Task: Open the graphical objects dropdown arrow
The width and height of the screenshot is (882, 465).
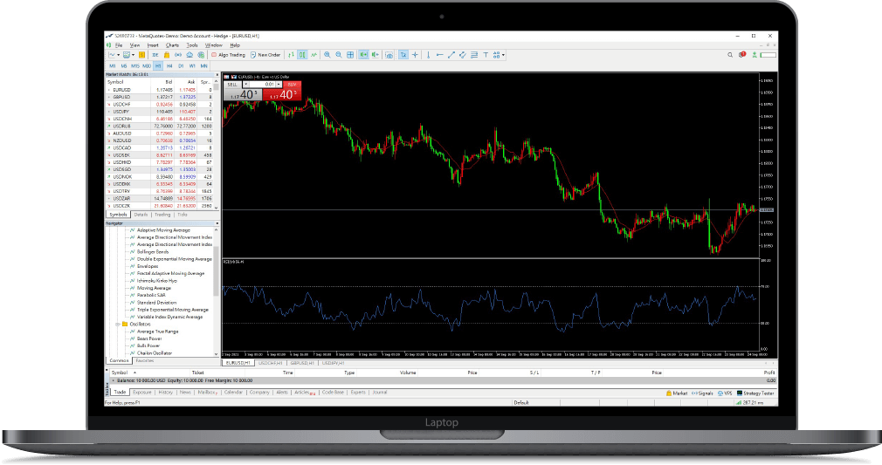Action: pyautogui.click(x=504, y=55)
